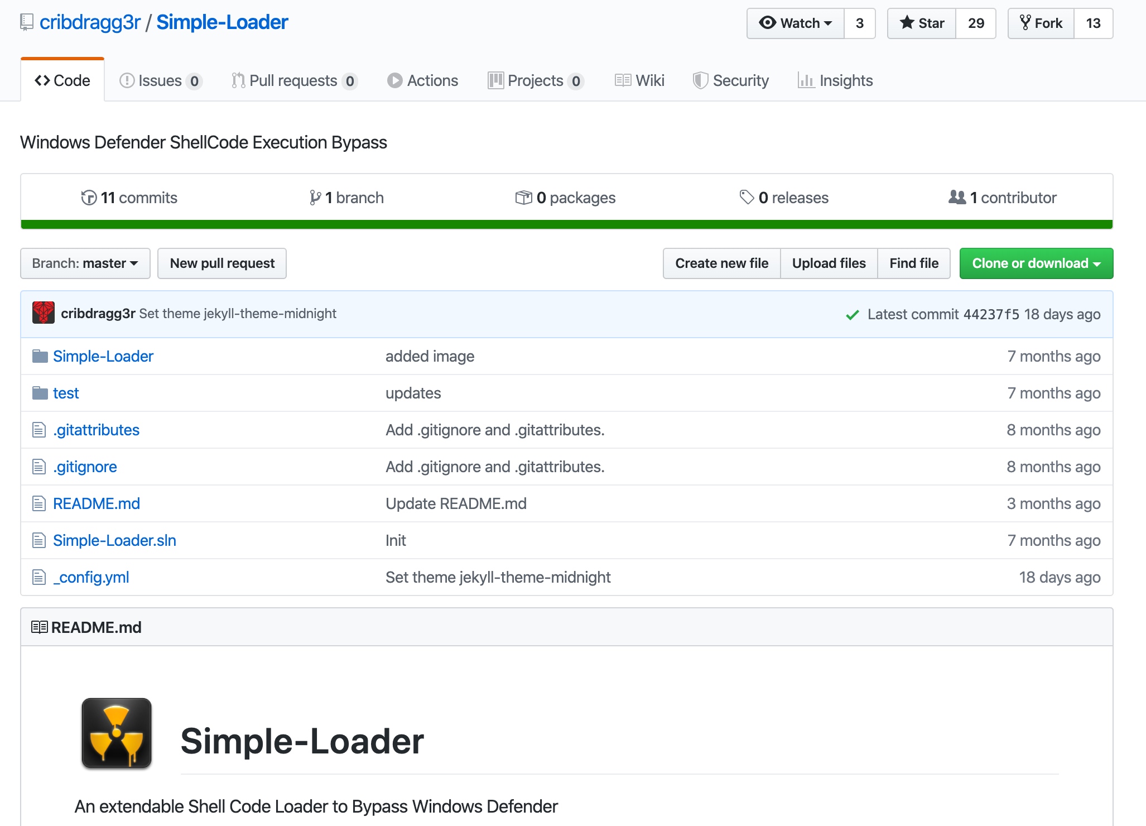Click the Simple-Loader folder icon

click(40, 356)
